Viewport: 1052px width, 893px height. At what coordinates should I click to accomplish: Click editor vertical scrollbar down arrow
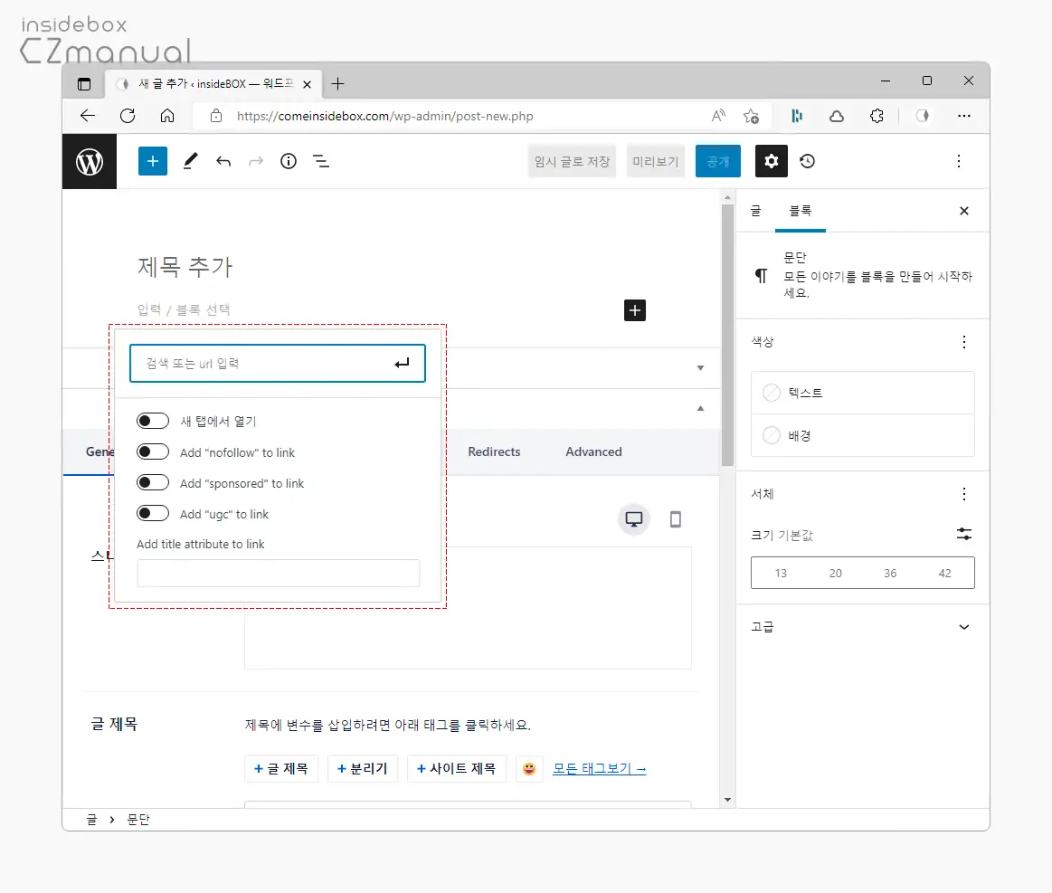point(727,800)
